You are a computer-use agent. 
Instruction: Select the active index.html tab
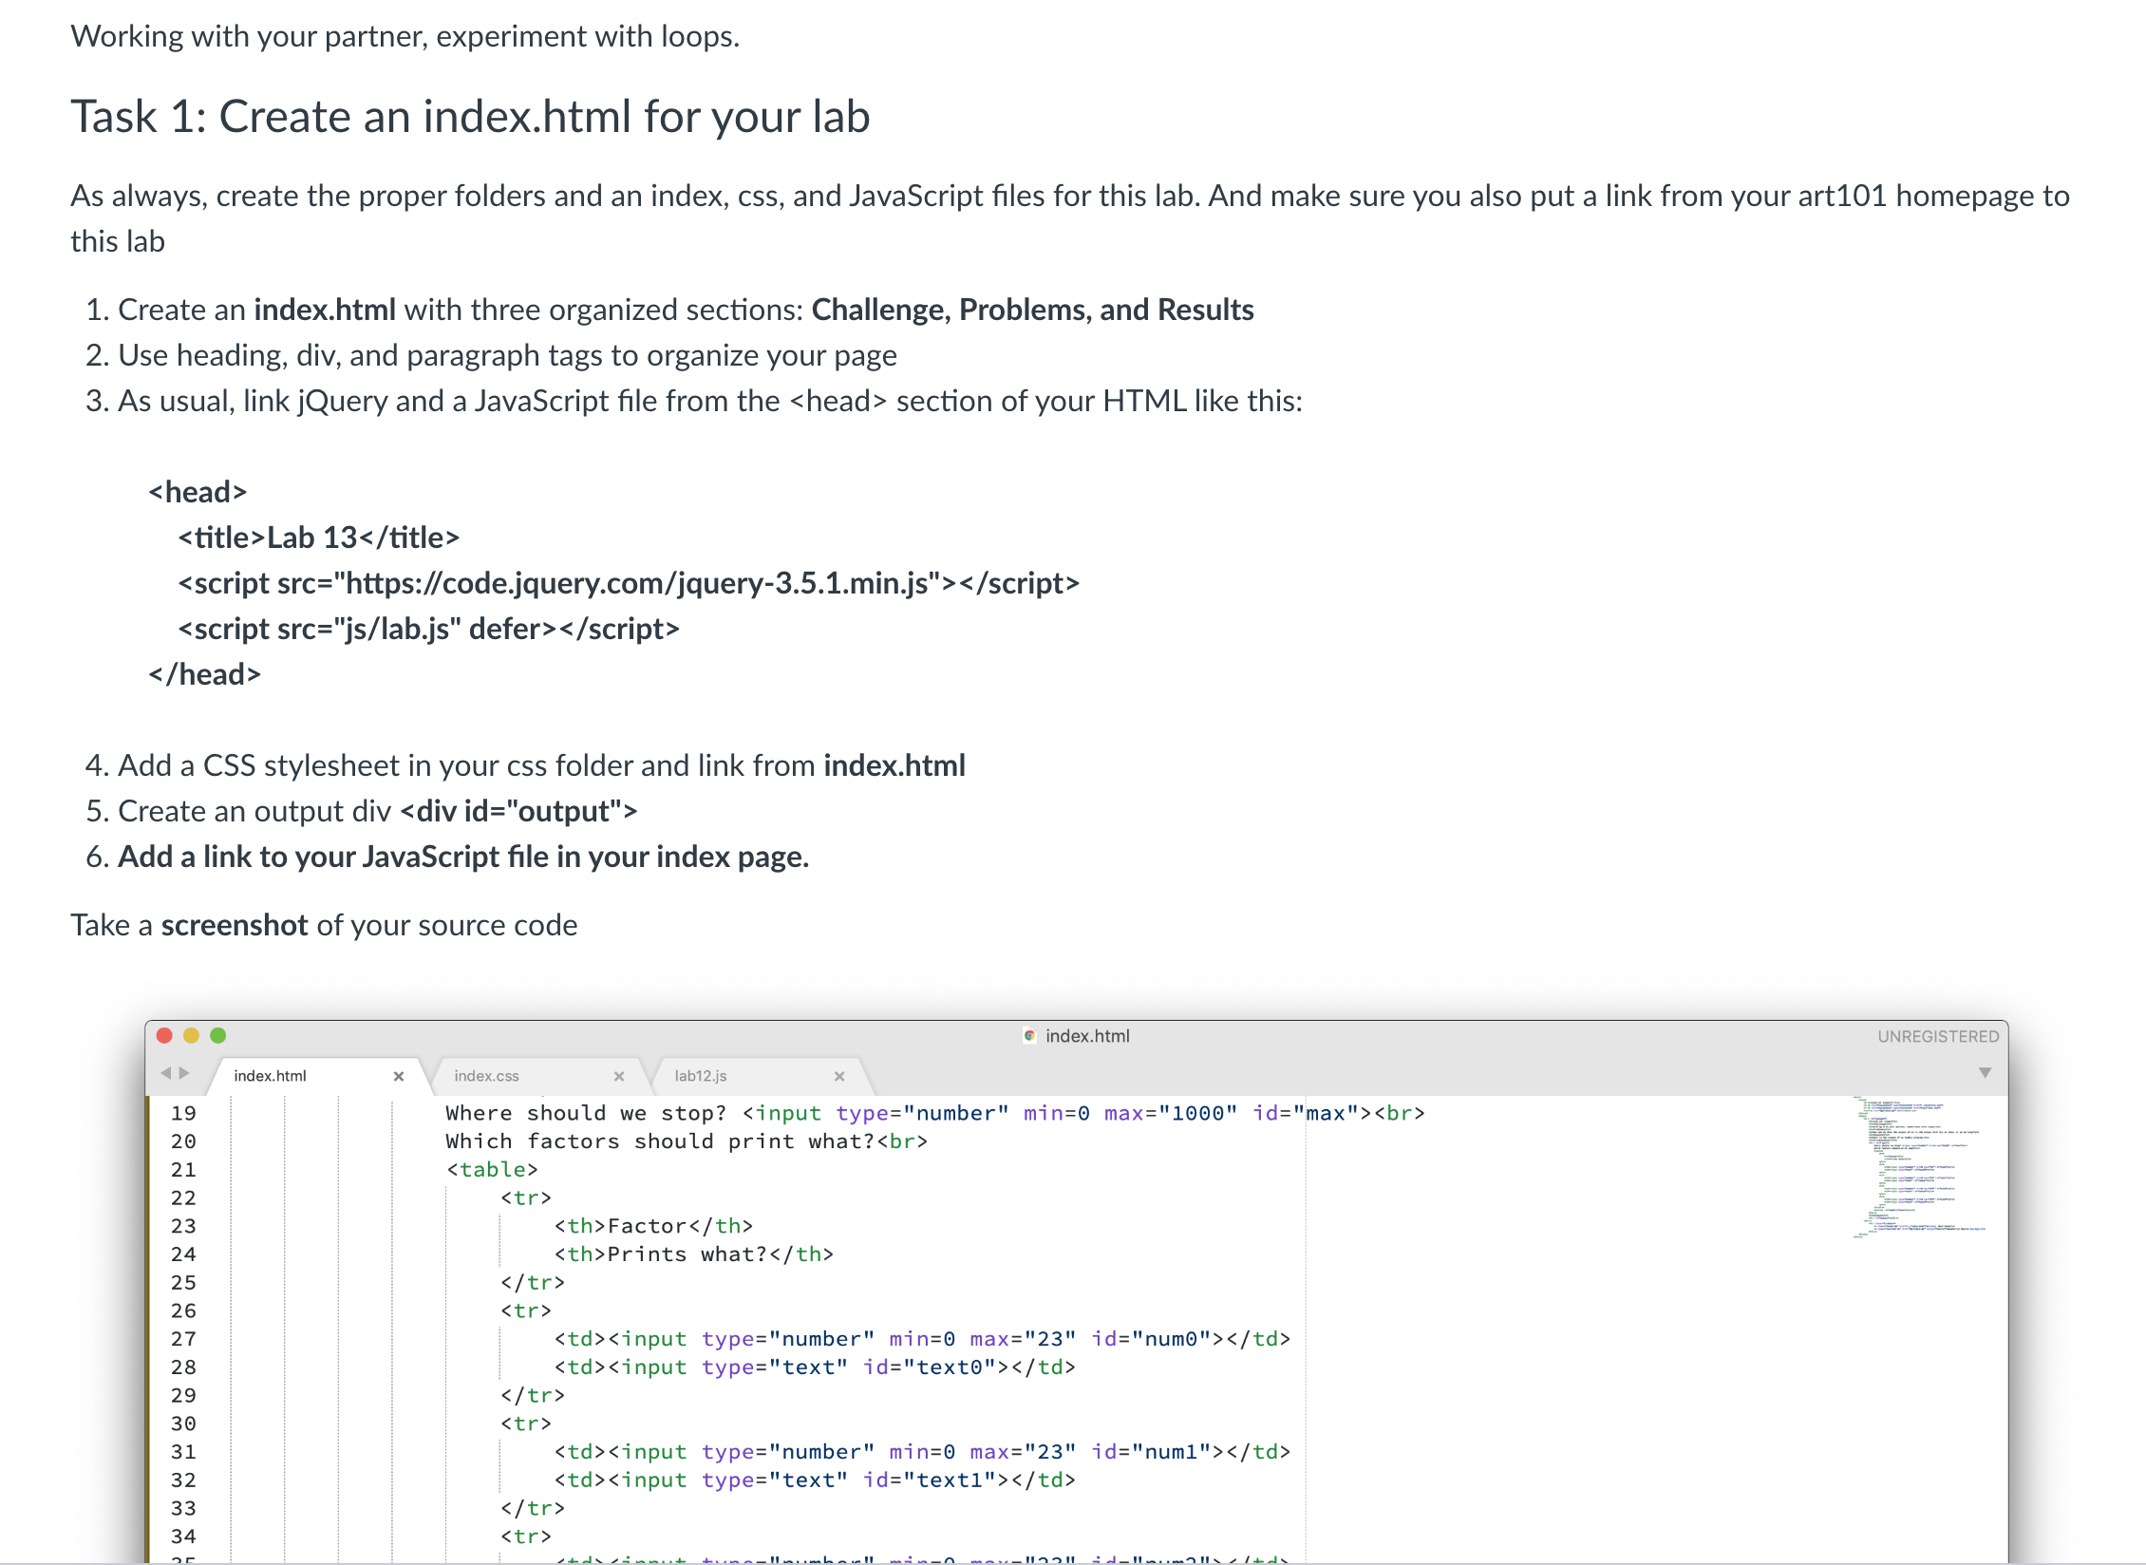[x=271, y=1075]
